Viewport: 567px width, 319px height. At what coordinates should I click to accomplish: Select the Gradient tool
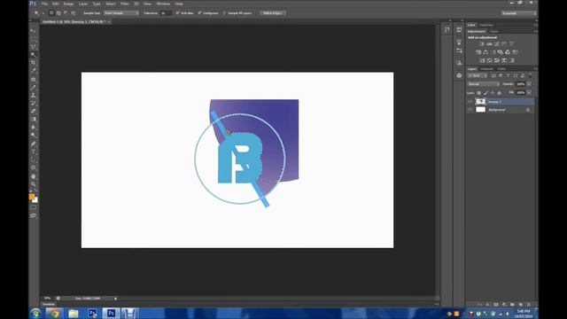click(x=34, y=119)
